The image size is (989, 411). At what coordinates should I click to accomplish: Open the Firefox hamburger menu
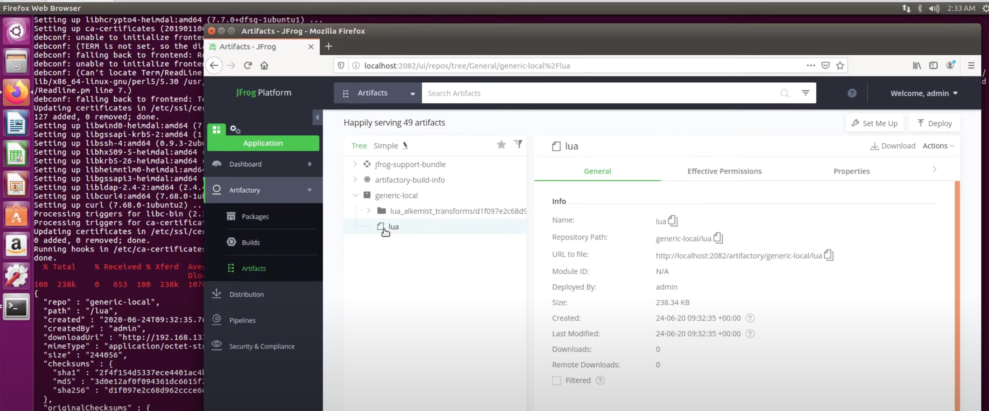[x=971, y=65]
